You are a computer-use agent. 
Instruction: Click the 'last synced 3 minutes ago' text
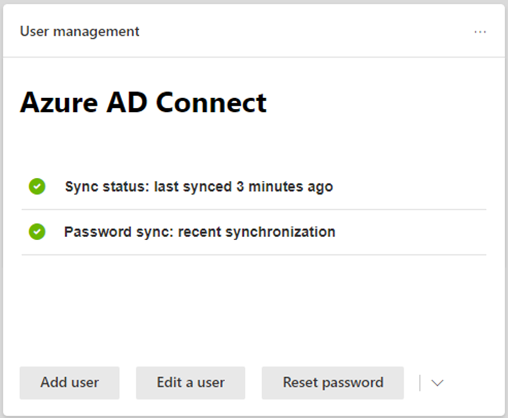click(x=243, y=187)
